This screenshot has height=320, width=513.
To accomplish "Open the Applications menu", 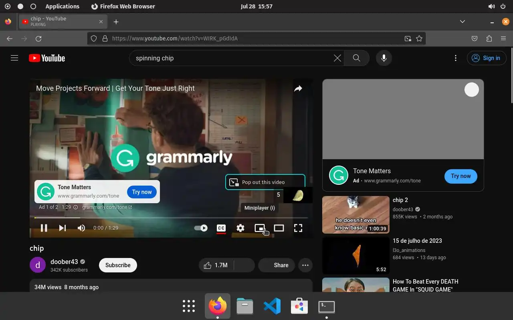I will coord(63,6).
